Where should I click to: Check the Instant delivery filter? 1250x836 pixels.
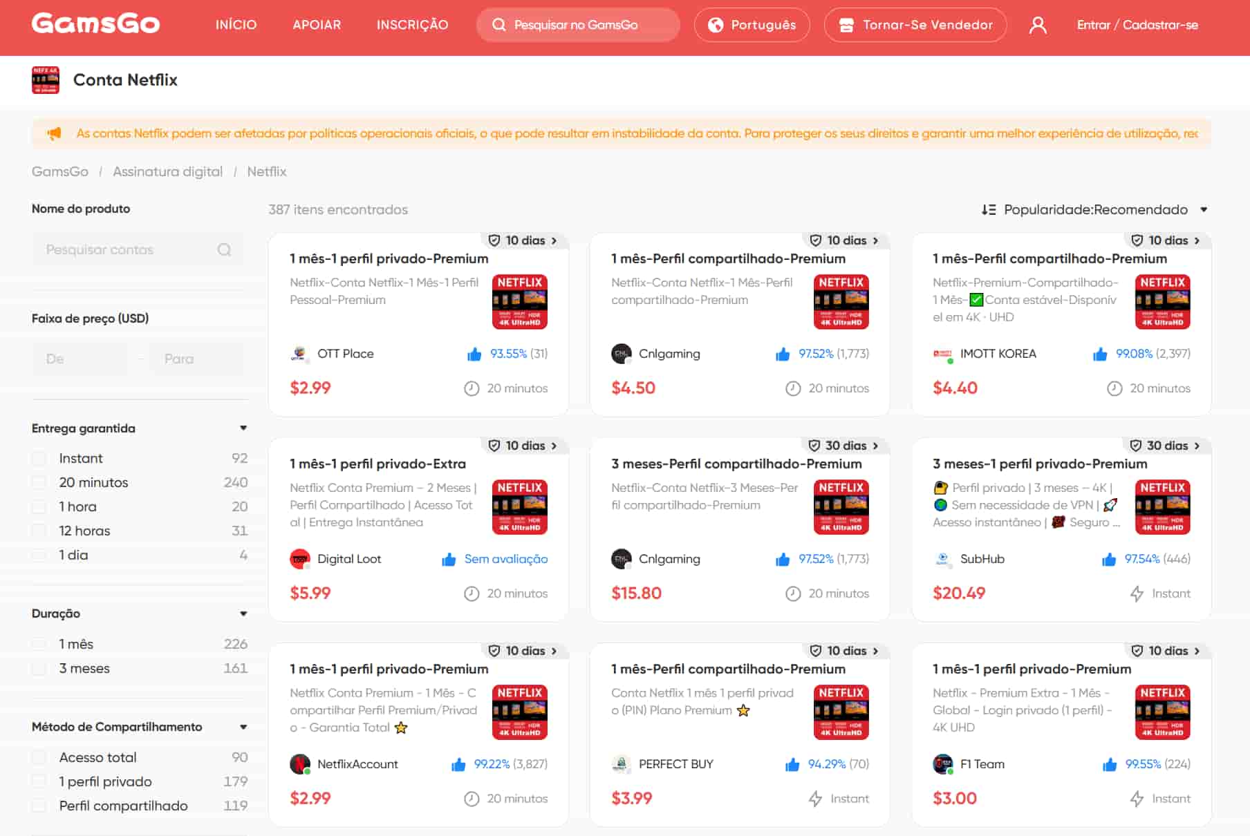(x=39, y=458)
